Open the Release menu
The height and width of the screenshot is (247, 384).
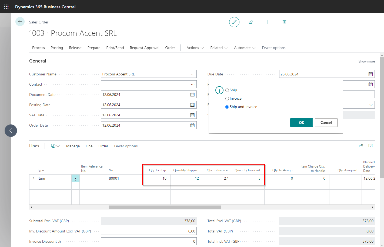pyautogui.click(x=75, y=48)
